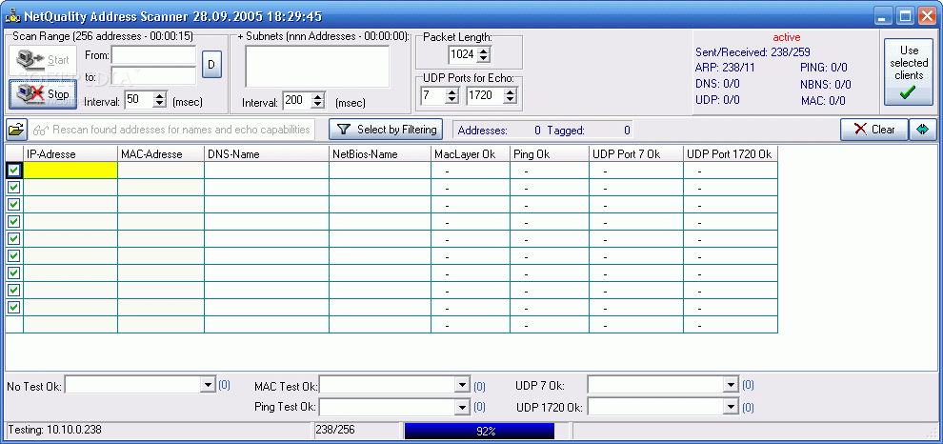Click the subnets Interval value 200 field
The width and height of the screenshot is (943, 444).
click(297, 100)
